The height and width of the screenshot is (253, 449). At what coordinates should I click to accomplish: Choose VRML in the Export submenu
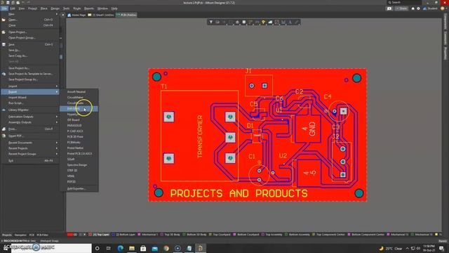79,176
